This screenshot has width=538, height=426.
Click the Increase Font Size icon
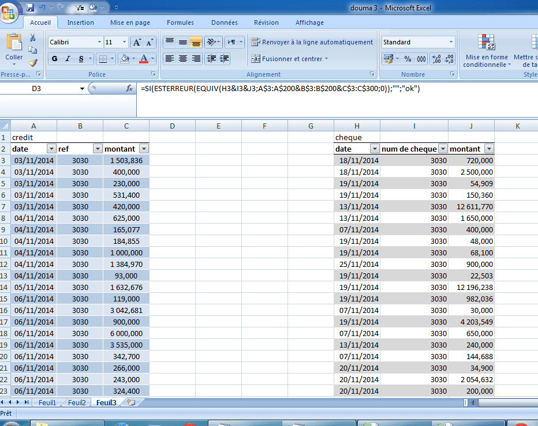pos(137,42)
